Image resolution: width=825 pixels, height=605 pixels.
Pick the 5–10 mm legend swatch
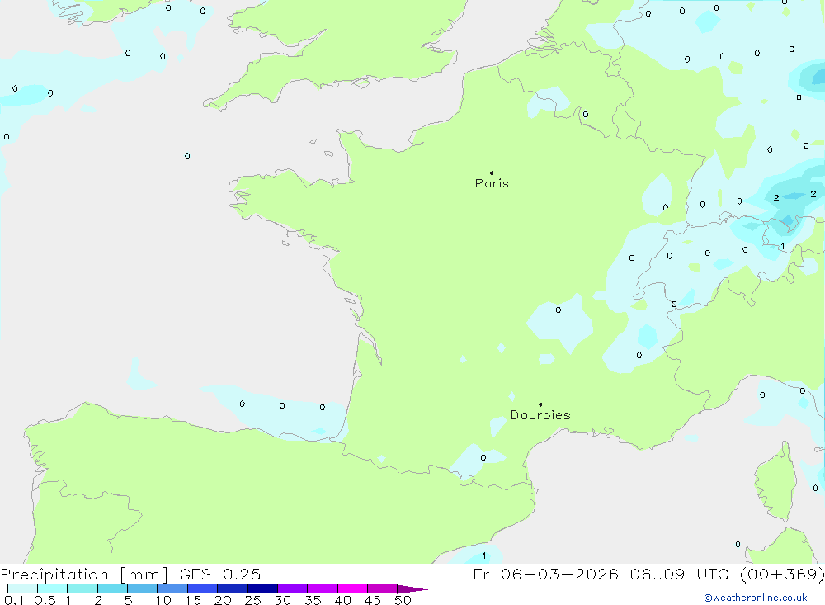[x=143, y=588]
